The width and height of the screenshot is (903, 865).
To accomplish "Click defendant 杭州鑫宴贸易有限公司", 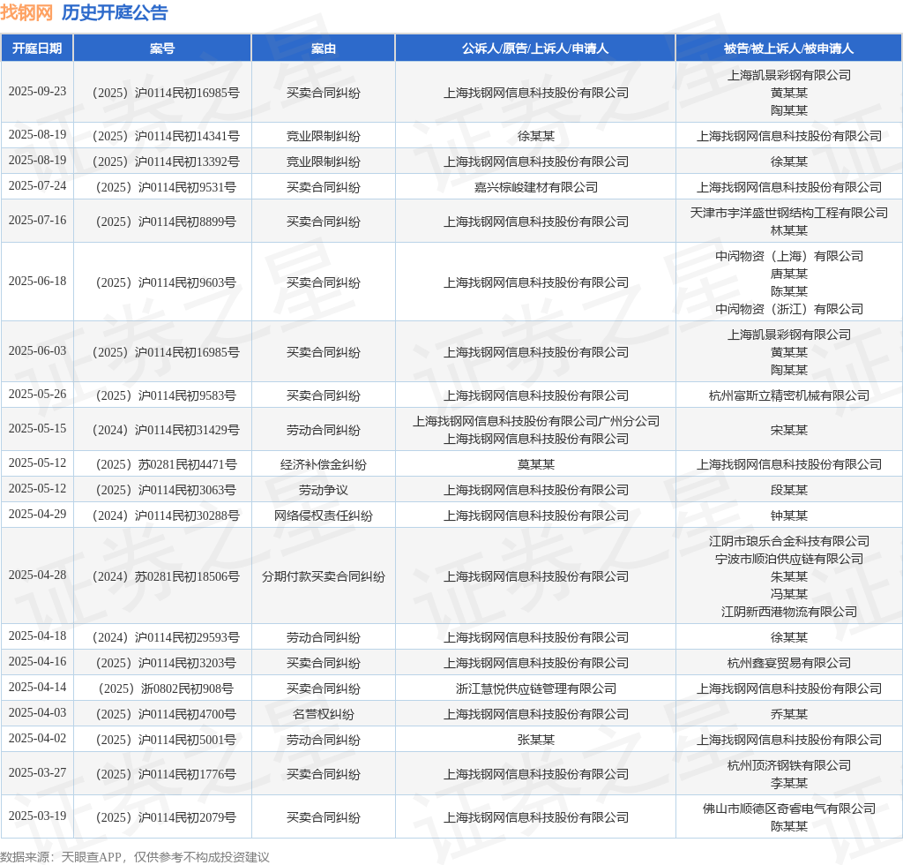I will 789,663.
